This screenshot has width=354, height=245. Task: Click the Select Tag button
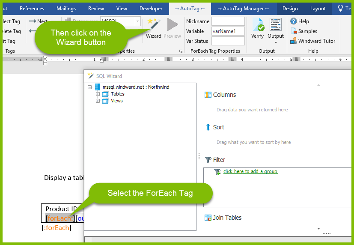[x=11, y=21]
